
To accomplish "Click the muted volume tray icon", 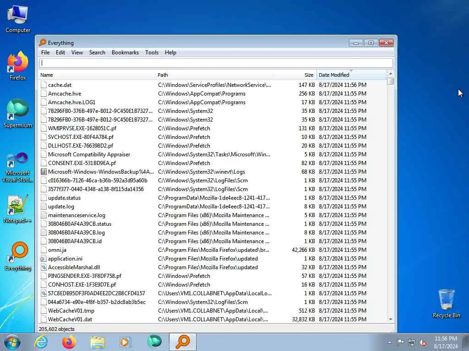I will pos(423,343).
